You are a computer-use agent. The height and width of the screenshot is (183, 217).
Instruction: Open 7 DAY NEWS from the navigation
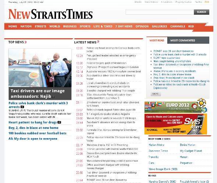124,26
